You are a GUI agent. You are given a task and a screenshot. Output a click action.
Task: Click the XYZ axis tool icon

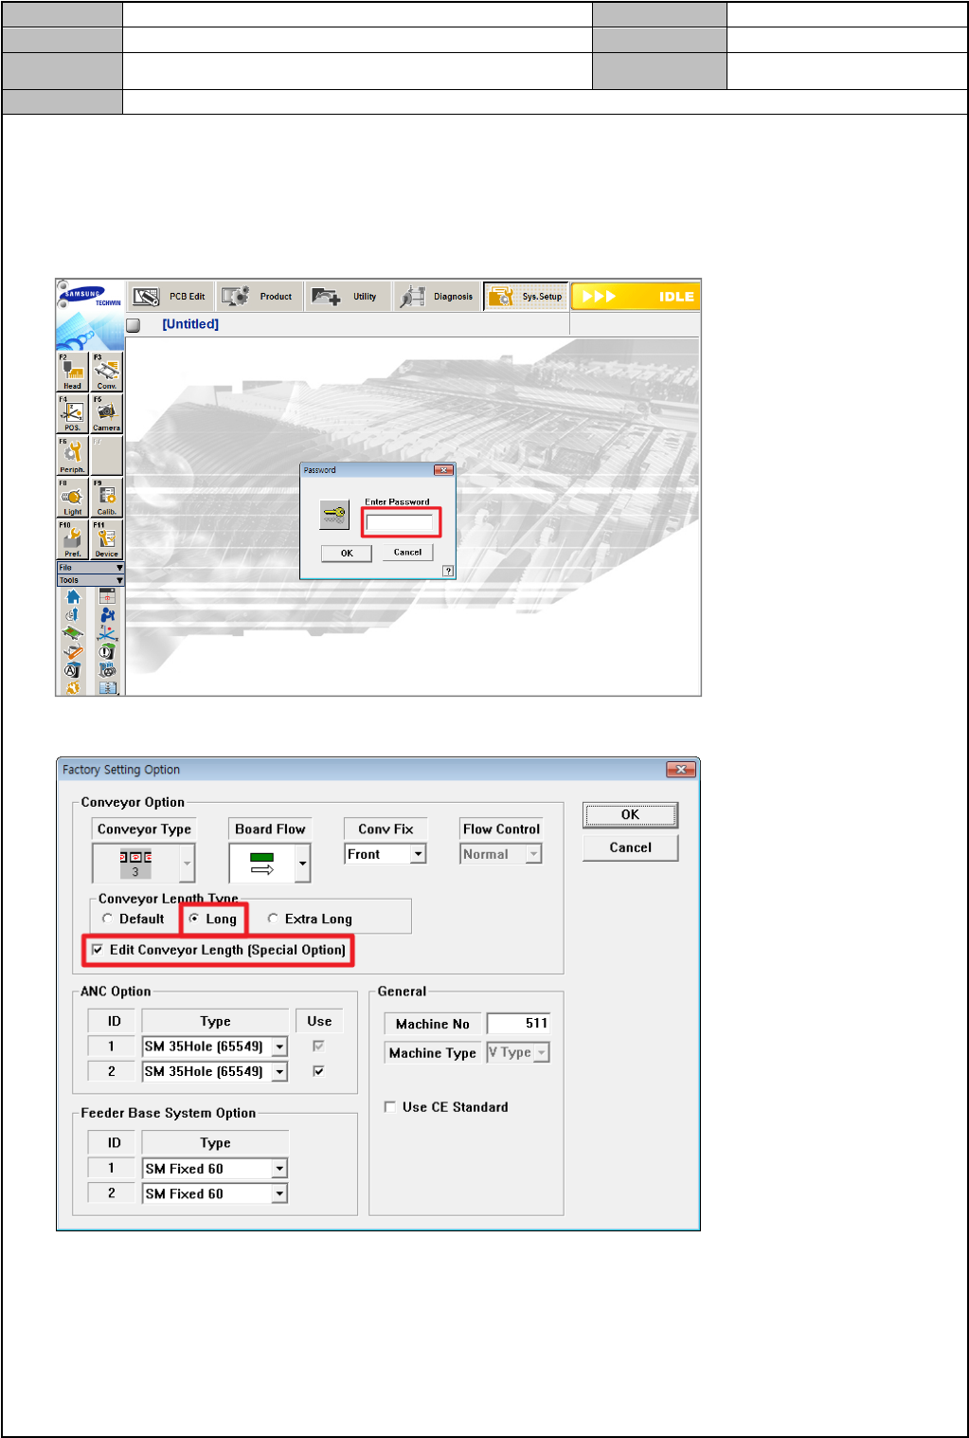(107, 632)
